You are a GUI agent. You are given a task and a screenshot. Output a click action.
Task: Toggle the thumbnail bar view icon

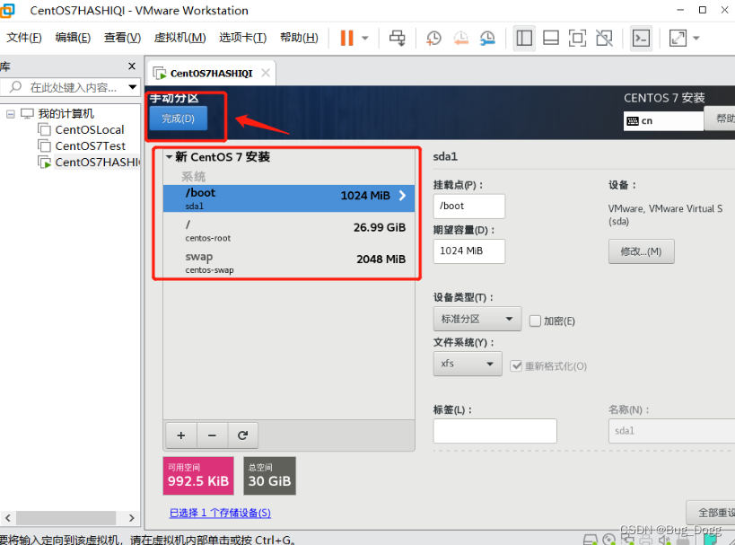[x=551, y=38]
